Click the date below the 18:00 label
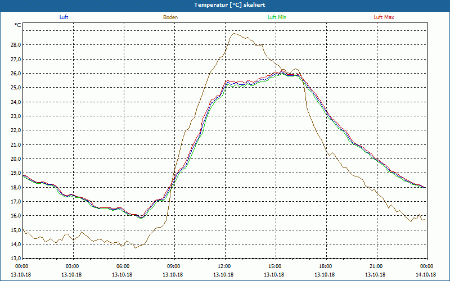This screenshot has height=281, width=450. [325, 274]
